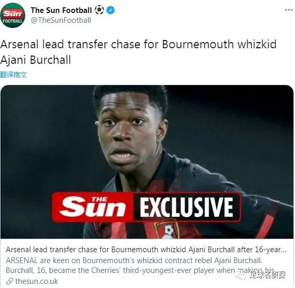Click the WeChat watermark icon
The height and width of the screenshot is (288, 295).
(x=241, y=275)
